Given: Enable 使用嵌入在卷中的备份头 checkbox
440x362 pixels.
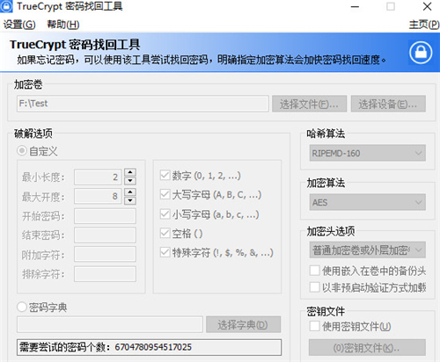Looking at the screenshot, I should click(314, 271).
